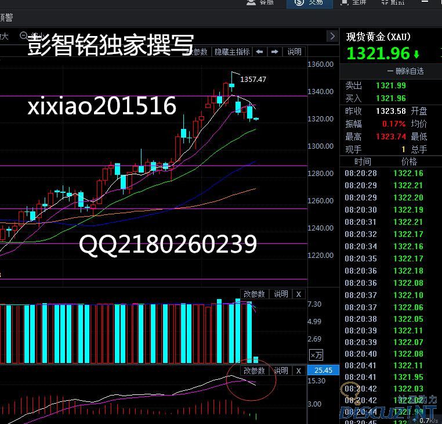Click the left arrow next to 隐藏主指标
This screenshot has width=442, height=424.
260,52
